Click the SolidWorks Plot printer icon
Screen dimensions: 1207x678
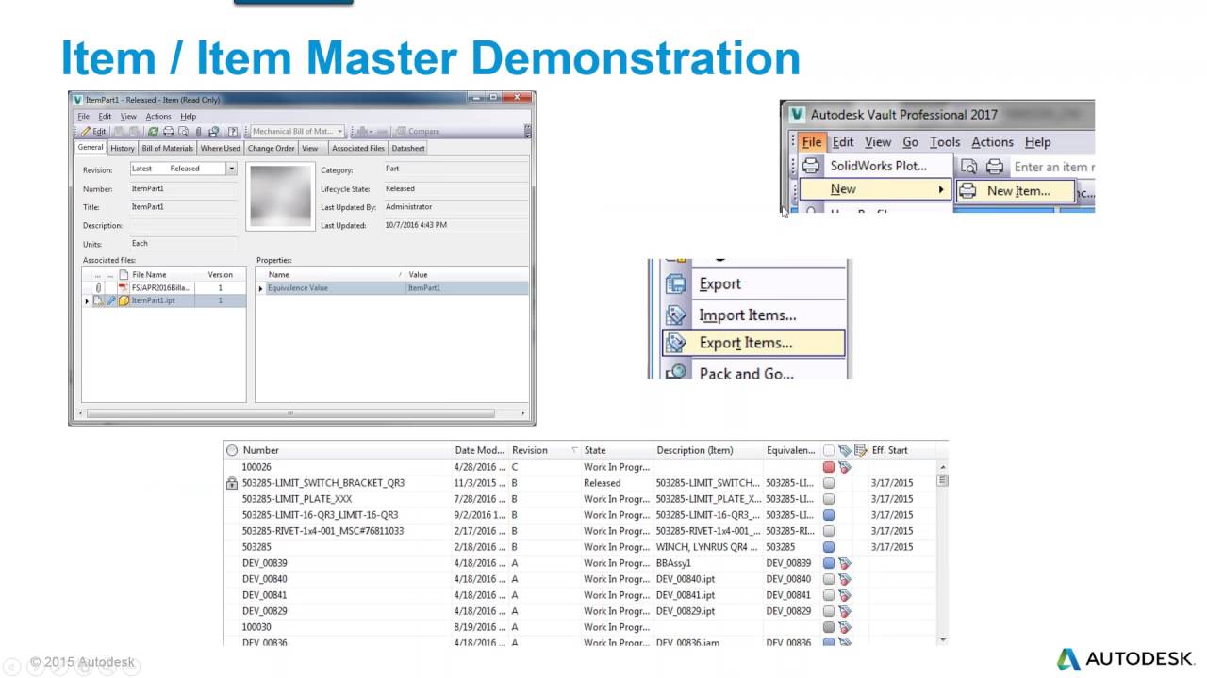pyautogui.click(x=810, y=166)
